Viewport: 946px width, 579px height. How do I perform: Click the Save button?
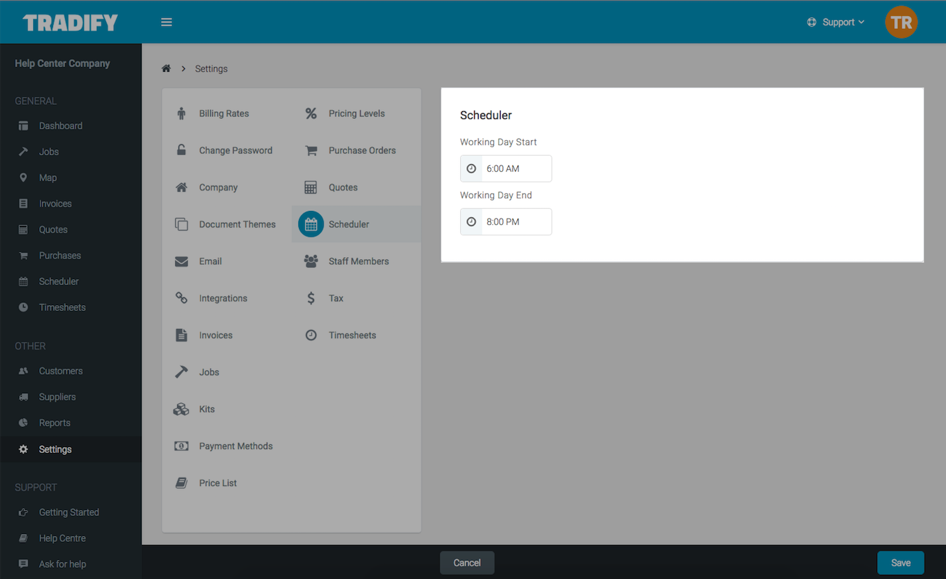click(x=900, y=562)
